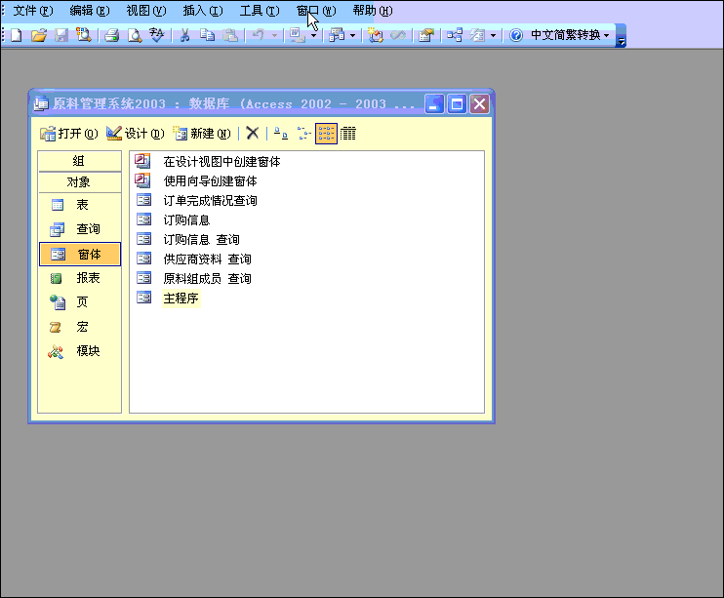
Task: Expand the New Object dropdown arrow
Action: tap(493, 35)
